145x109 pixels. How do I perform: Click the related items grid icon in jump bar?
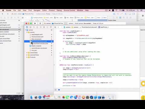pyautogui.click(x=55, y=27)
